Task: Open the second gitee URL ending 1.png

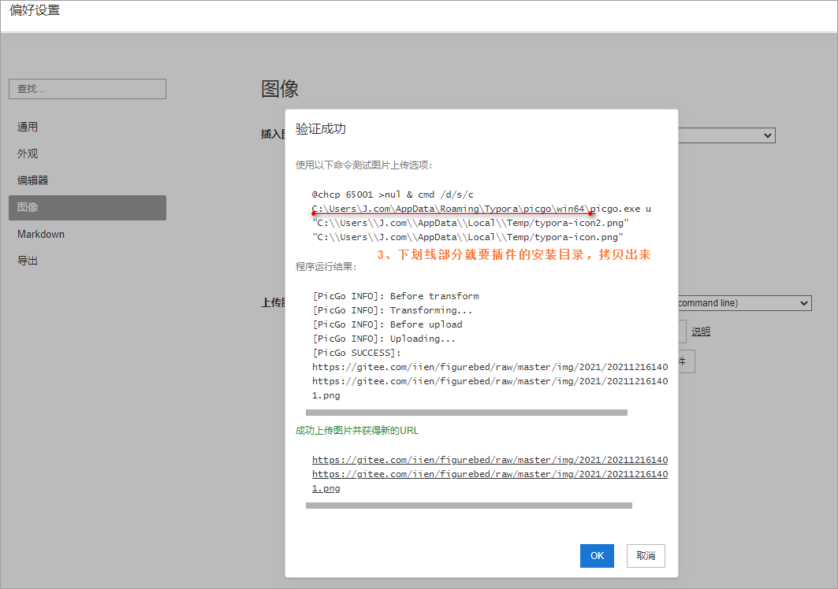Action: tap(490, 481)
